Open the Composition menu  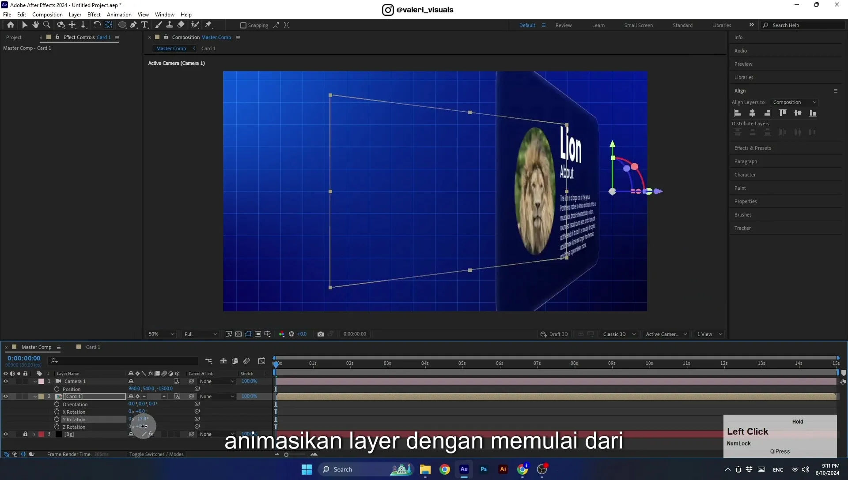47,15
